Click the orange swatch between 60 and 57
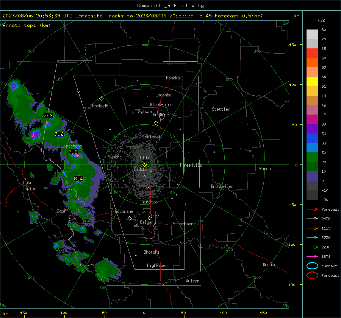 tap(312, 63)
